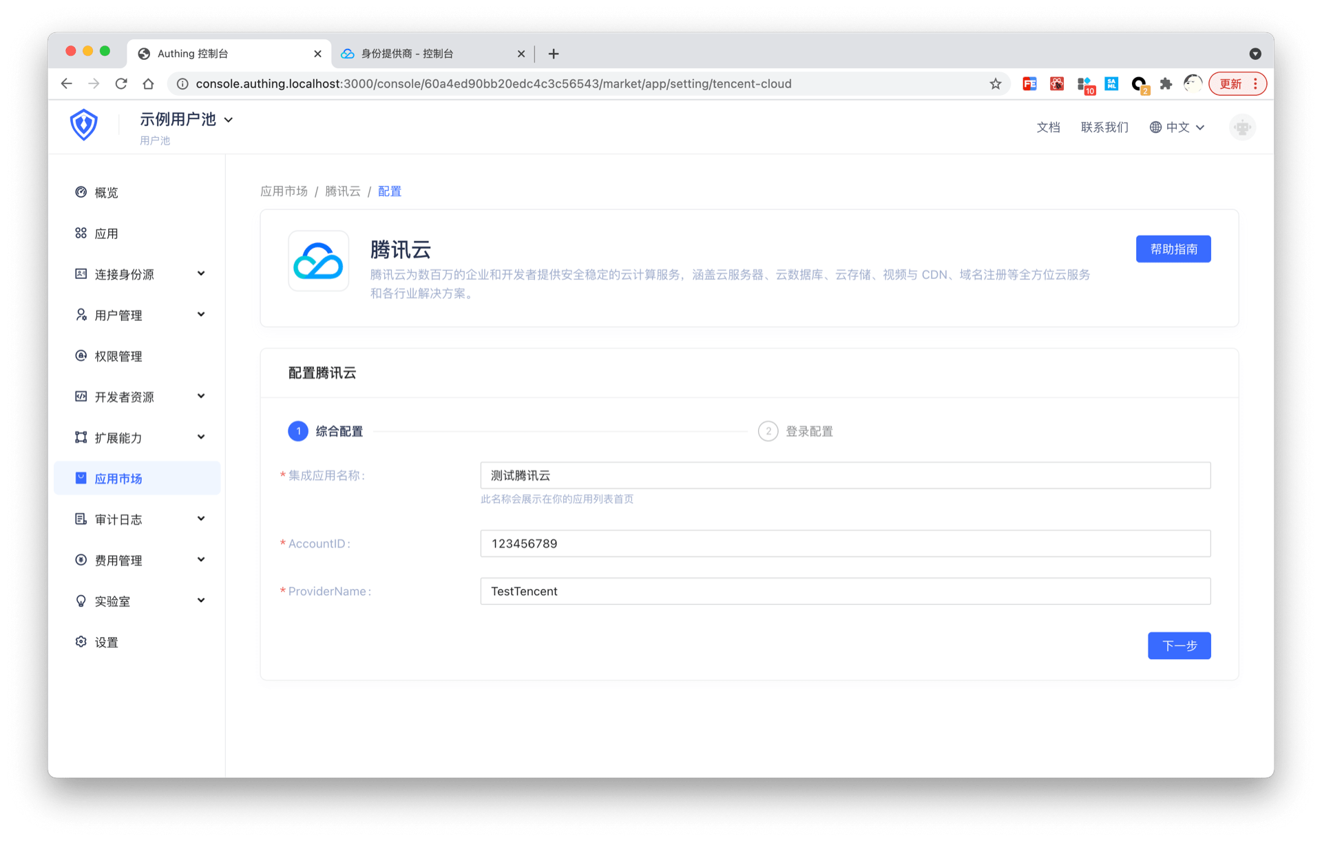Switch to the 身份提供商 browser tab
The width and height of the screenshot is (1322, 841).
pos(406,53)
